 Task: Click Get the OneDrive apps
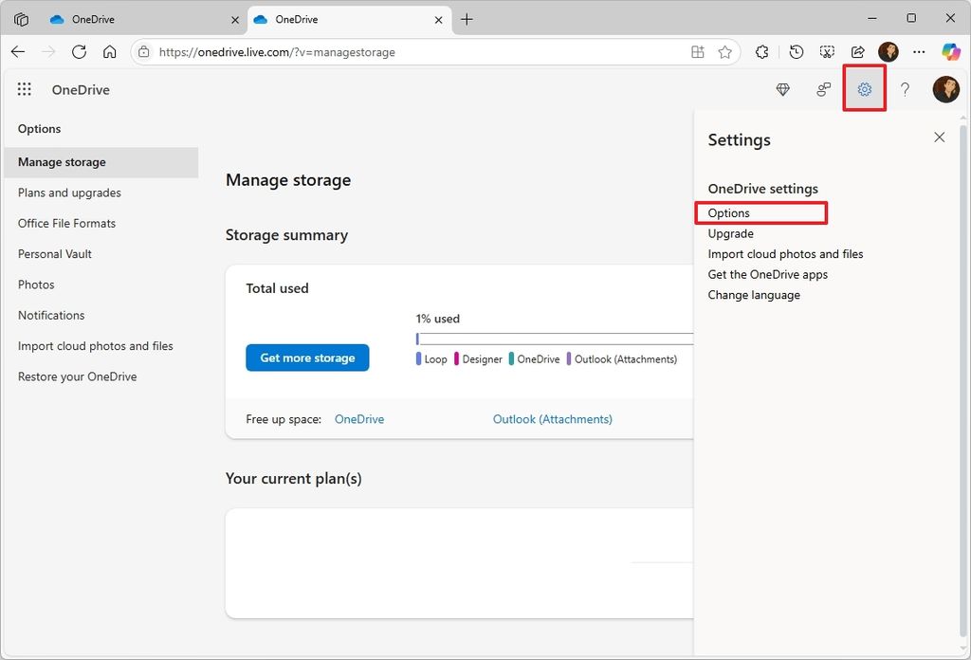(768, 274)
